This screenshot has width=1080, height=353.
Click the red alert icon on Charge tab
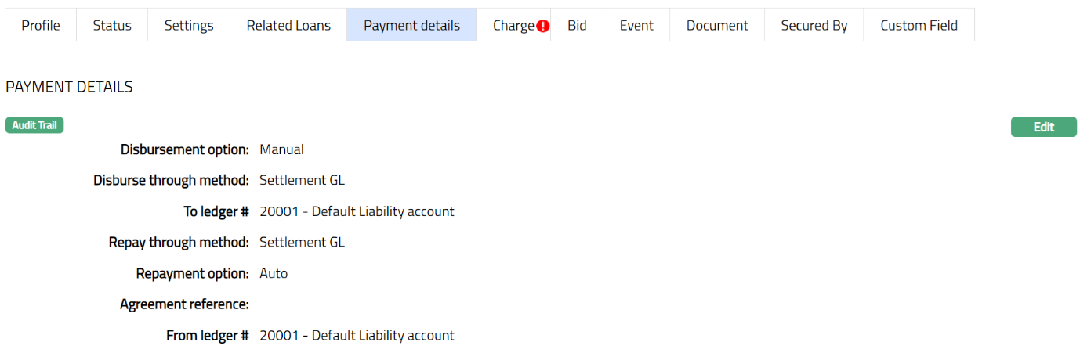click(x=543, y=26)
